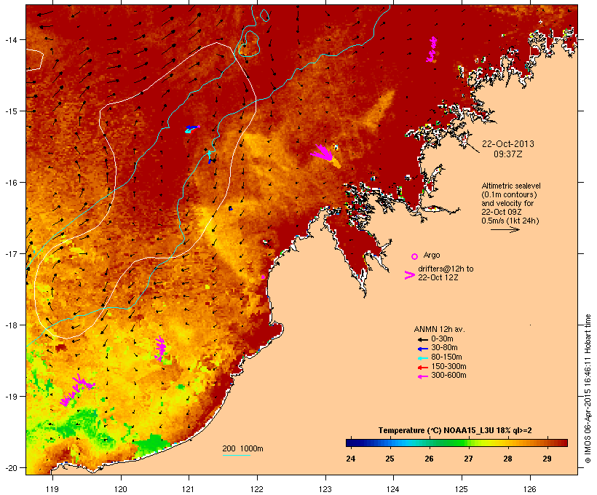The image size is (597, 495).
Task: Click the longitude label '124'
Action: pos(393,489)
